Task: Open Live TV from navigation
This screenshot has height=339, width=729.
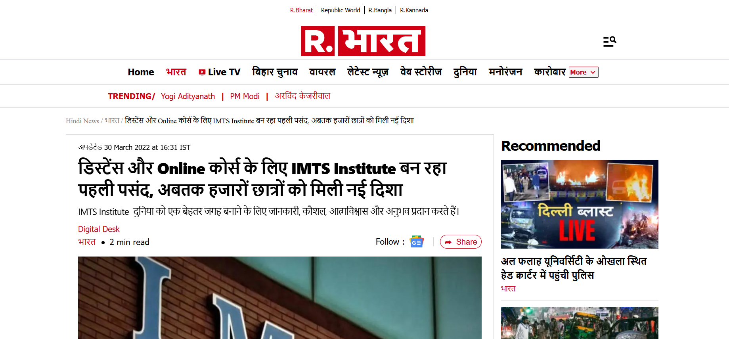Action: [x=219, y=72]
